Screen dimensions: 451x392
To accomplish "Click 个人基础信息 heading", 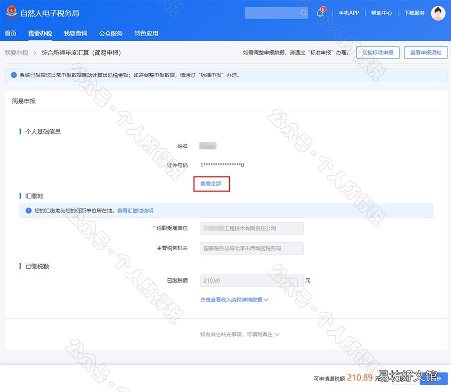I will click(x=43, y=132).
